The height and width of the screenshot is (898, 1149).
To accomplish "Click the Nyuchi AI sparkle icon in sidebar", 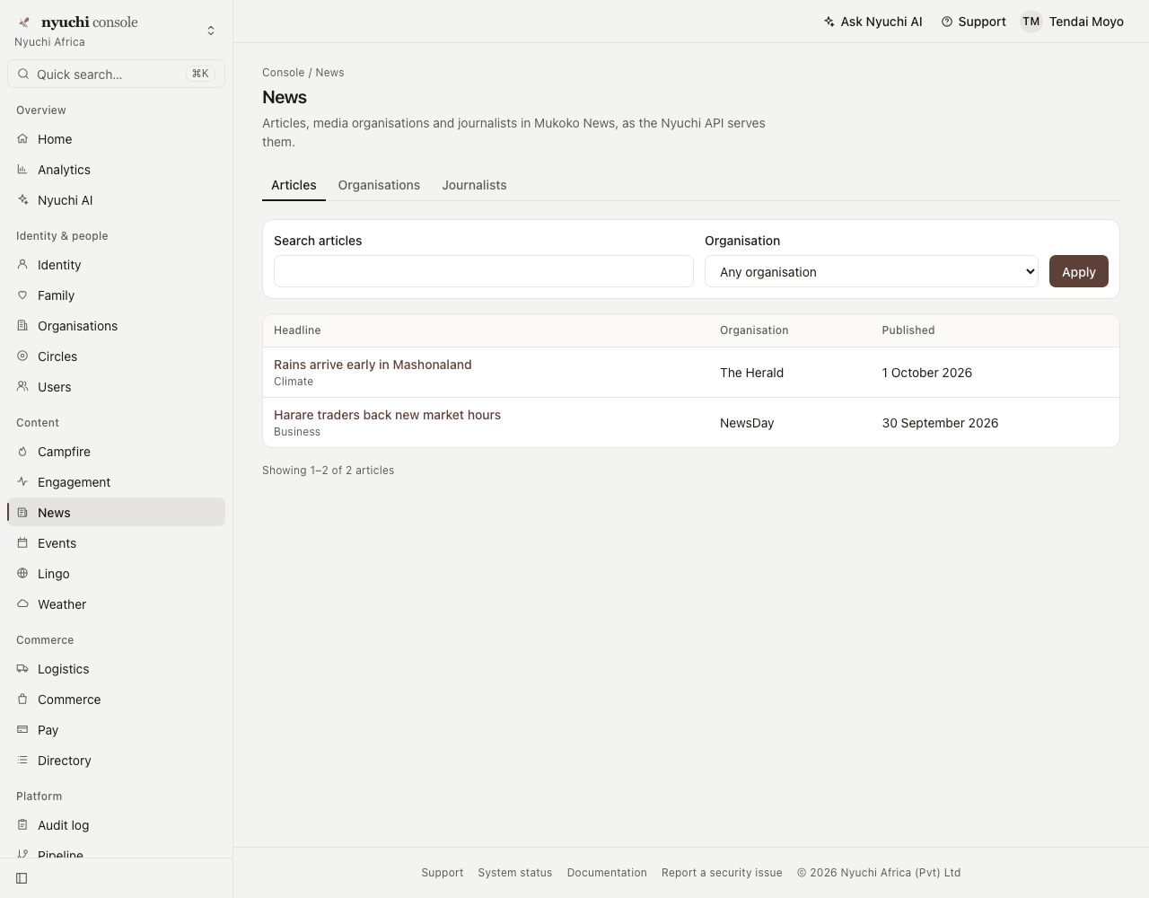I will [x=22, y=200].
